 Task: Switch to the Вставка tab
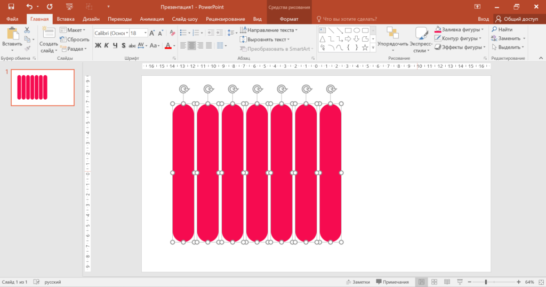click(x=66, y=19)
